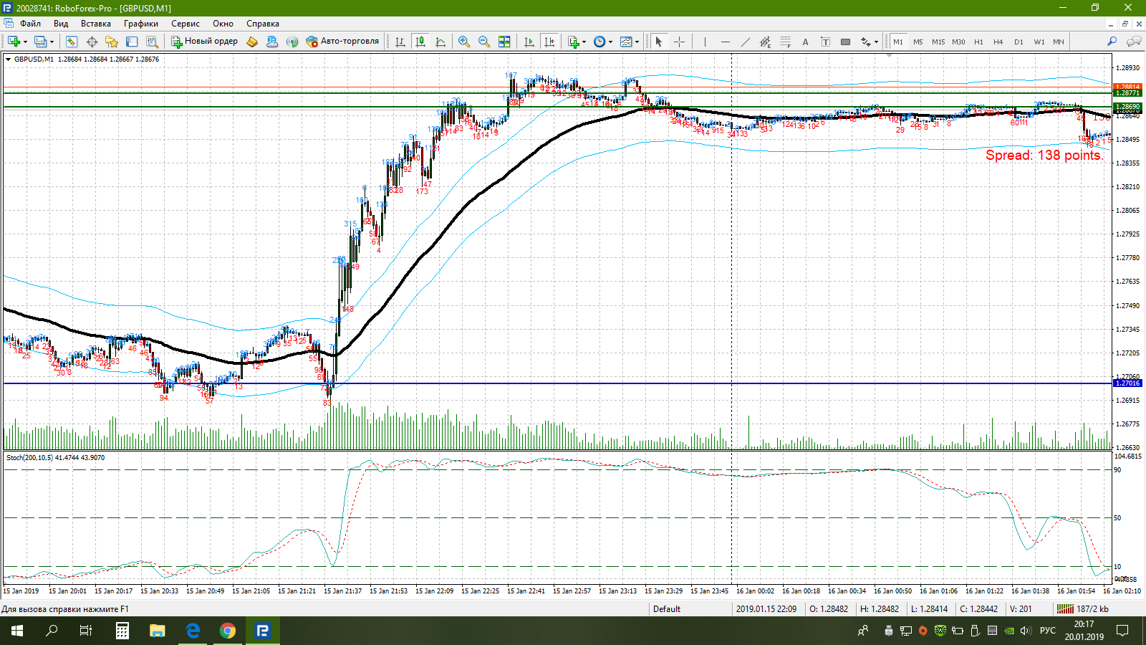Expand the arrows objects dropdown
Screen dimensions: 1146x645
click(876, 42)
